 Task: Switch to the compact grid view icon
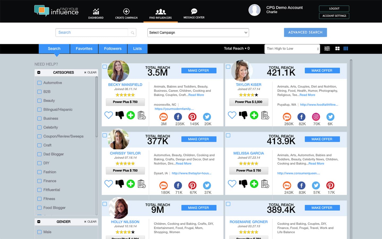pos(346,49)
